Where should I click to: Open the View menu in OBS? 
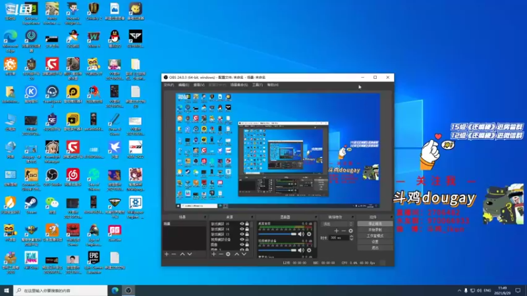(x=199, y=85)
